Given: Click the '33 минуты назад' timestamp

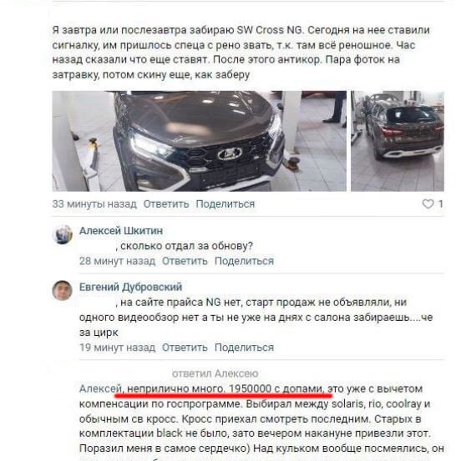Looking at the screenshot, I should (94, 204).
